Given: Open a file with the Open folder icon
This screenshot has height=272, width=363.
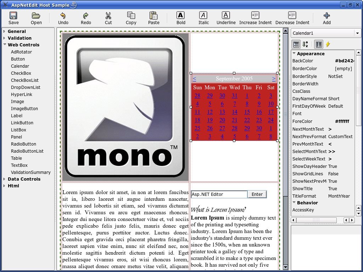Looking at the screenshot, I should (x=36, y=16).
